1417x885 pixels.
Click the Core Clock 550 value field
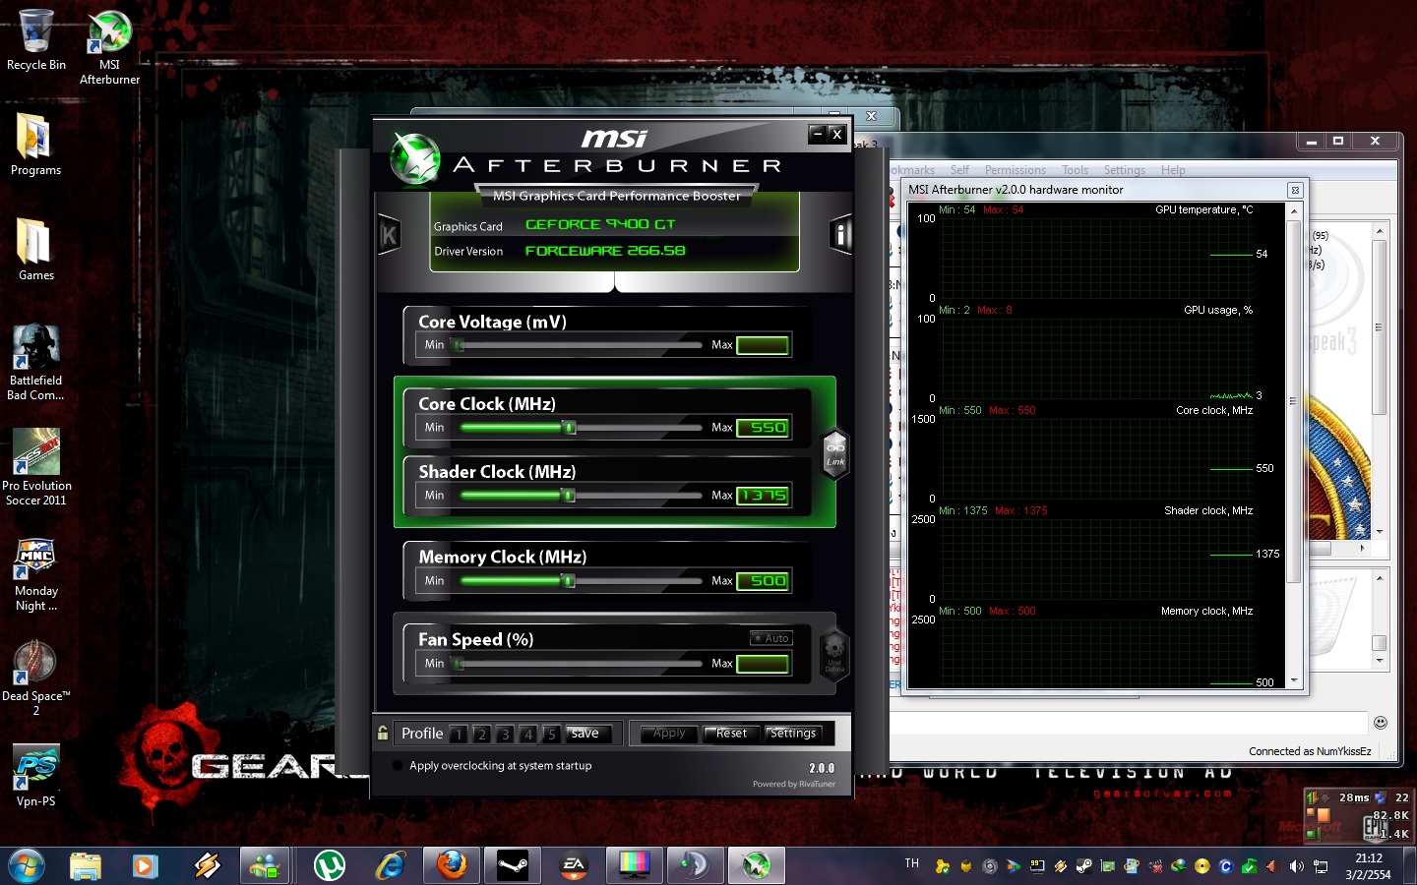763,428
